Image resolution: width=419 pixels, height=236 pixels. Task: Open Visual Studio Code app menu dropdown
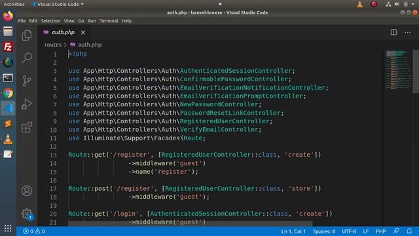[58, 5]
